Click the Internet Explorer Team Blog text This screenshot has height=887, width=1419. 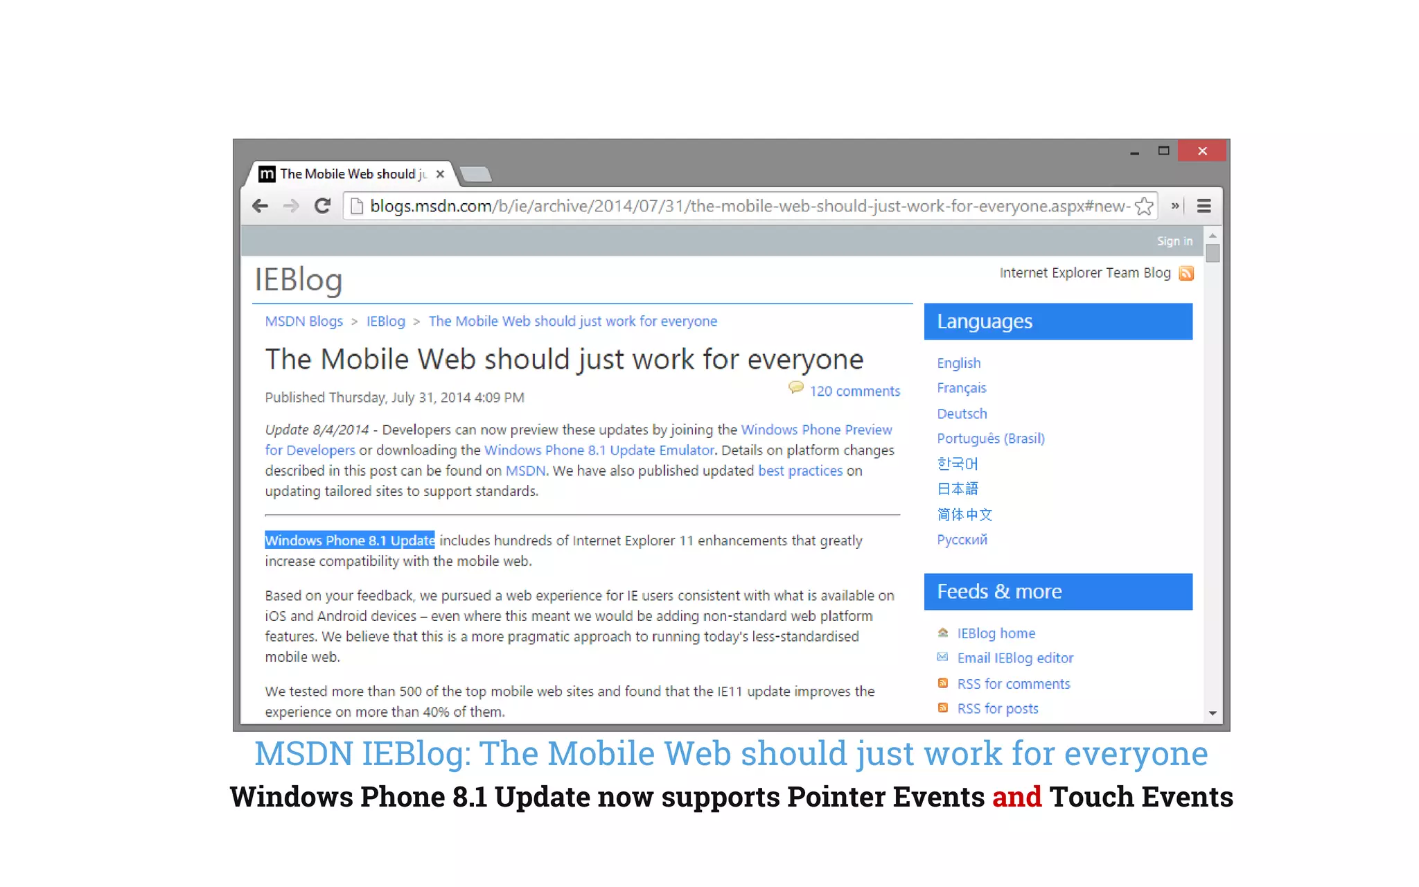1085,273
